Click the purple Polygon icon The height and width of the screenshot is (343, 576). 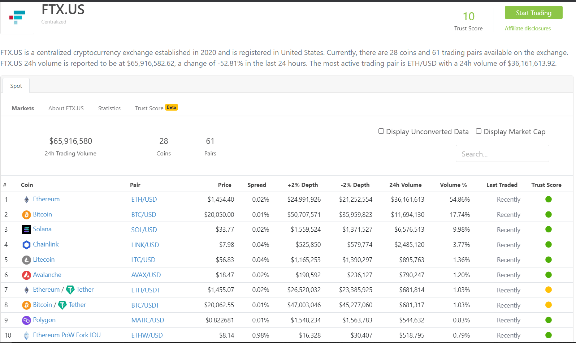26,320
